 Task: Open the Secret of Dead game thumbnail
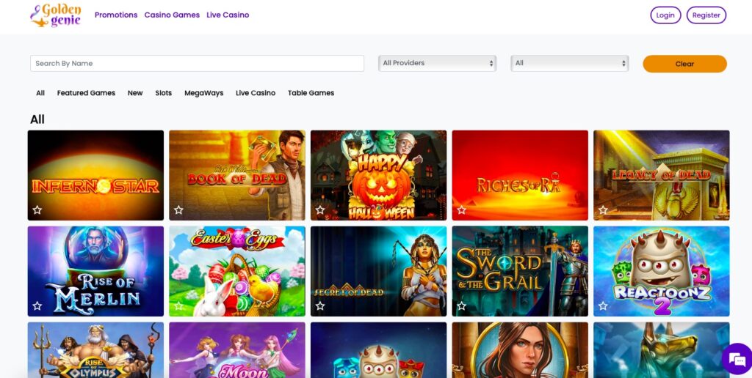378,271
